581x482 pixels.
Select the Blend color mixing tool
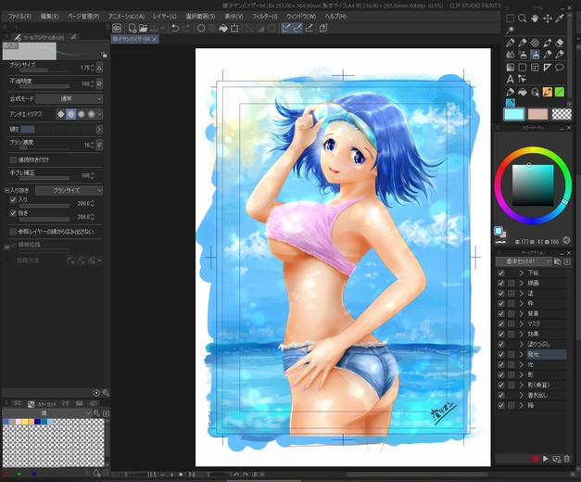pos(511,55)
